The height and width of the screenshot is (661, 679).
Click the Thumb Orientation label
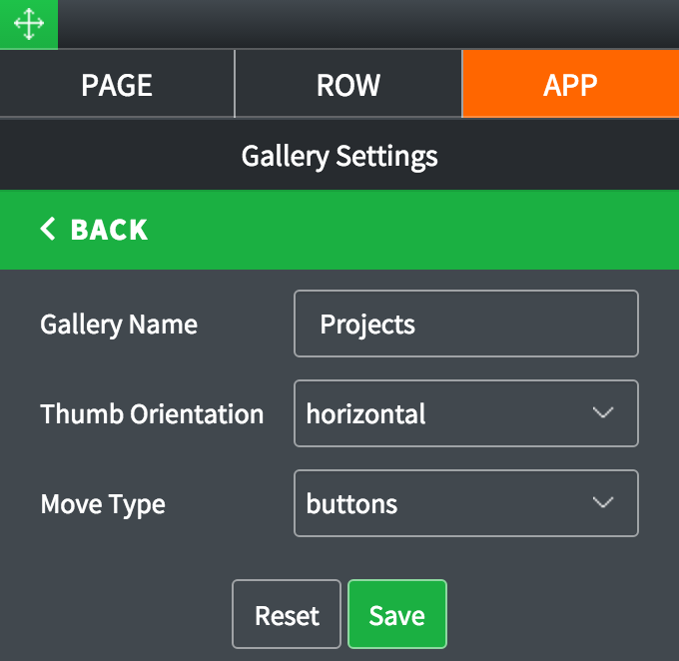click(x=152, y=414)
